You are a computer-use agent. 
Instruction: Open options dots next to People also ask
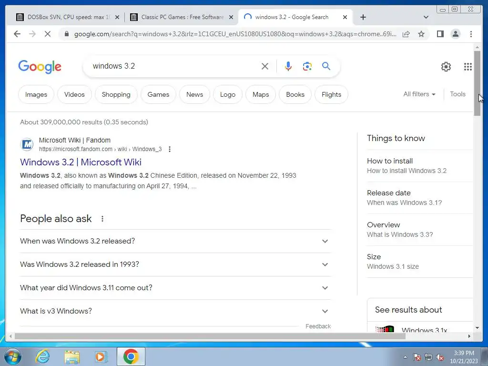coord(102,219)
